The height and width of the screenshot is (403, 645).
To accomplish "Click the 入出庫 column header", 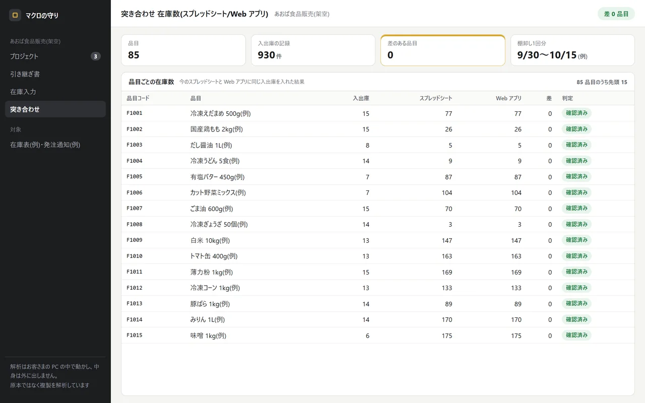I will [x=361, y=98].
